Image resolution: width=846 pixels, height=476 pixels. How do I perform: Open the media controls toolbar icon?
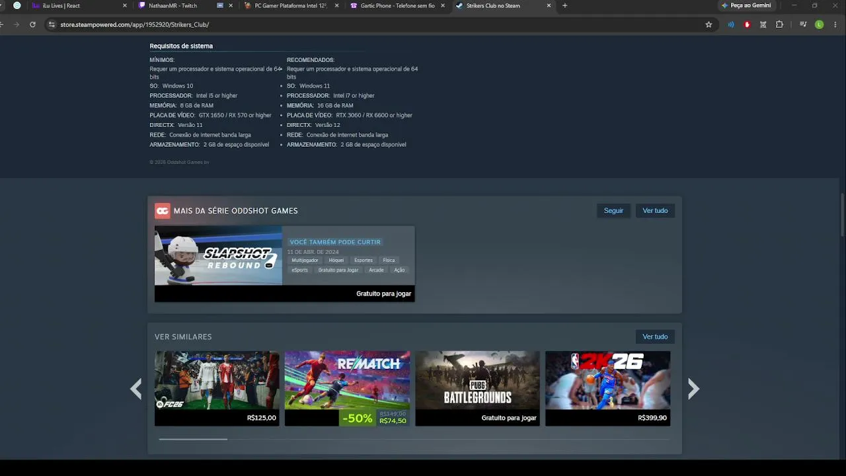tap(803, 24)
